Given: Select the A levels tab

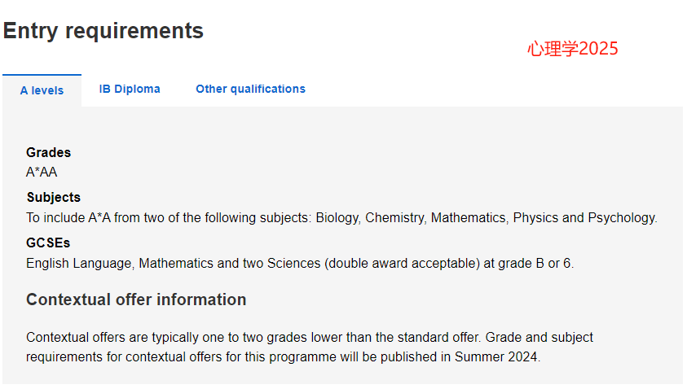Looking at the screenshot, I should click(x=42, y=90).
